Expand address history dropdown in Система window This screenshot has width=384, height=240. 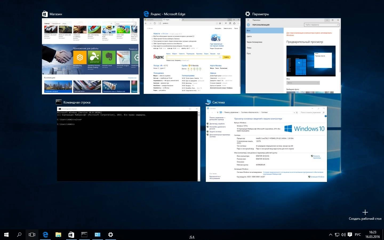click(294, 113)
